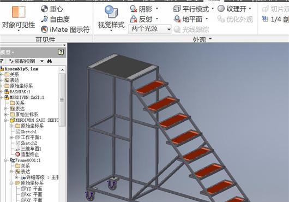Collapse the Frame0001:1 node
Viewport: 289px width, 202px height.
click(6, 161)
